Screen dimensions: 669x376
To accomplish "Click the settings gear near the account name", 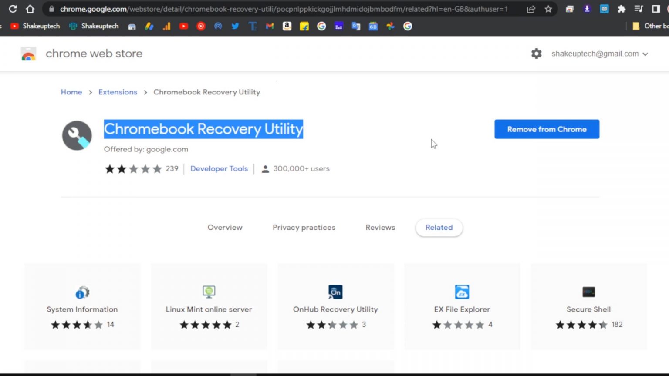I will [x=536, y=54].
